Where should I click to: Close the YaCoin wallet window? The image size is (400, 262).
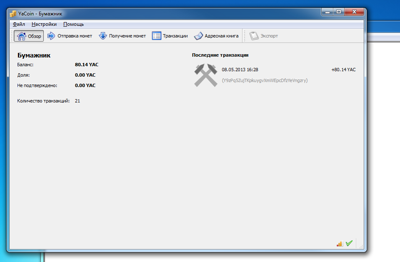click(354, 12)
